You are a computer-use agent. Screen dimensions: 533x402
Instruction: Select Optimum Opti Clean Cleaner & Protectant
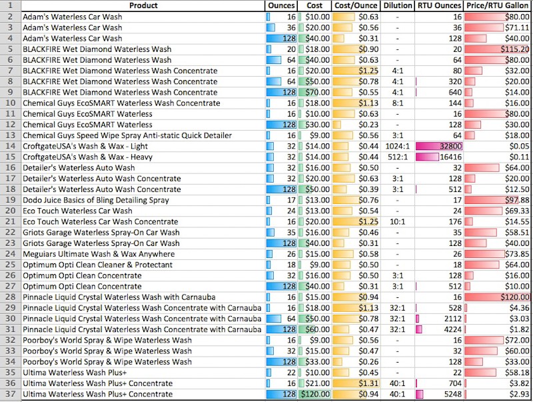pyautogui.click(x=143, y=265)
